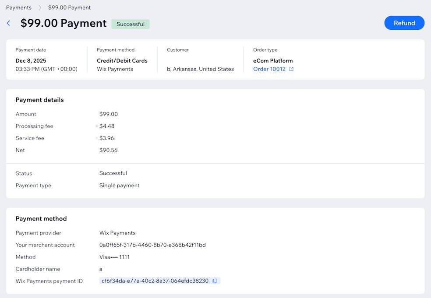The width and height of the screenshot is (431, 298).
Task: Click the back arrow beside $99.00 Payment
Action: 8,23
